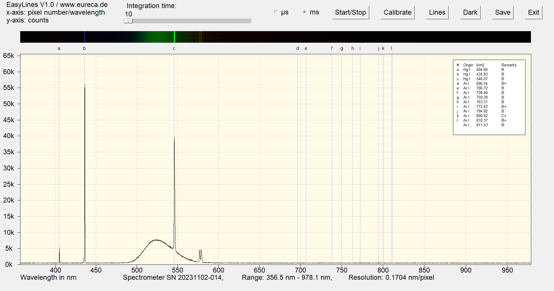Click line marker label d above the plot
The height and width of the screenshot is (291, 554).
coord(297,48)
